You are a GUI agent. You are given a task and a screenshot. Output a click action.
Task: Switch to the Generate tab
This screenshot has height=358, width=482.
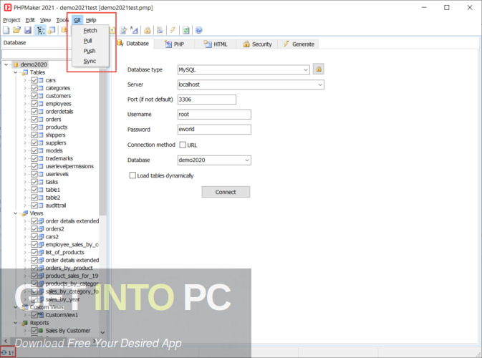[299, 44]
